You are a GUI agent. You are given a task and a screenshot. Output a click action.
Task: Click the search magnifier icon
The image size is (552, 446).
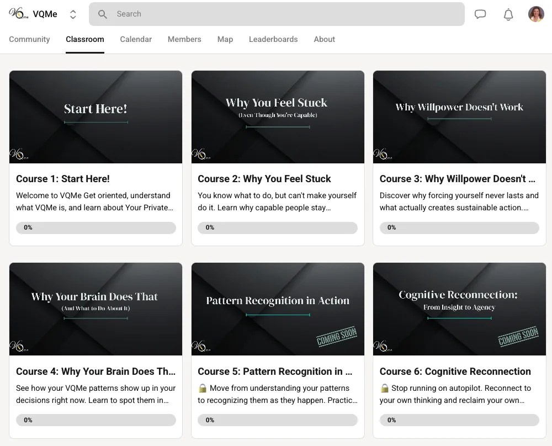coord(103,14)
